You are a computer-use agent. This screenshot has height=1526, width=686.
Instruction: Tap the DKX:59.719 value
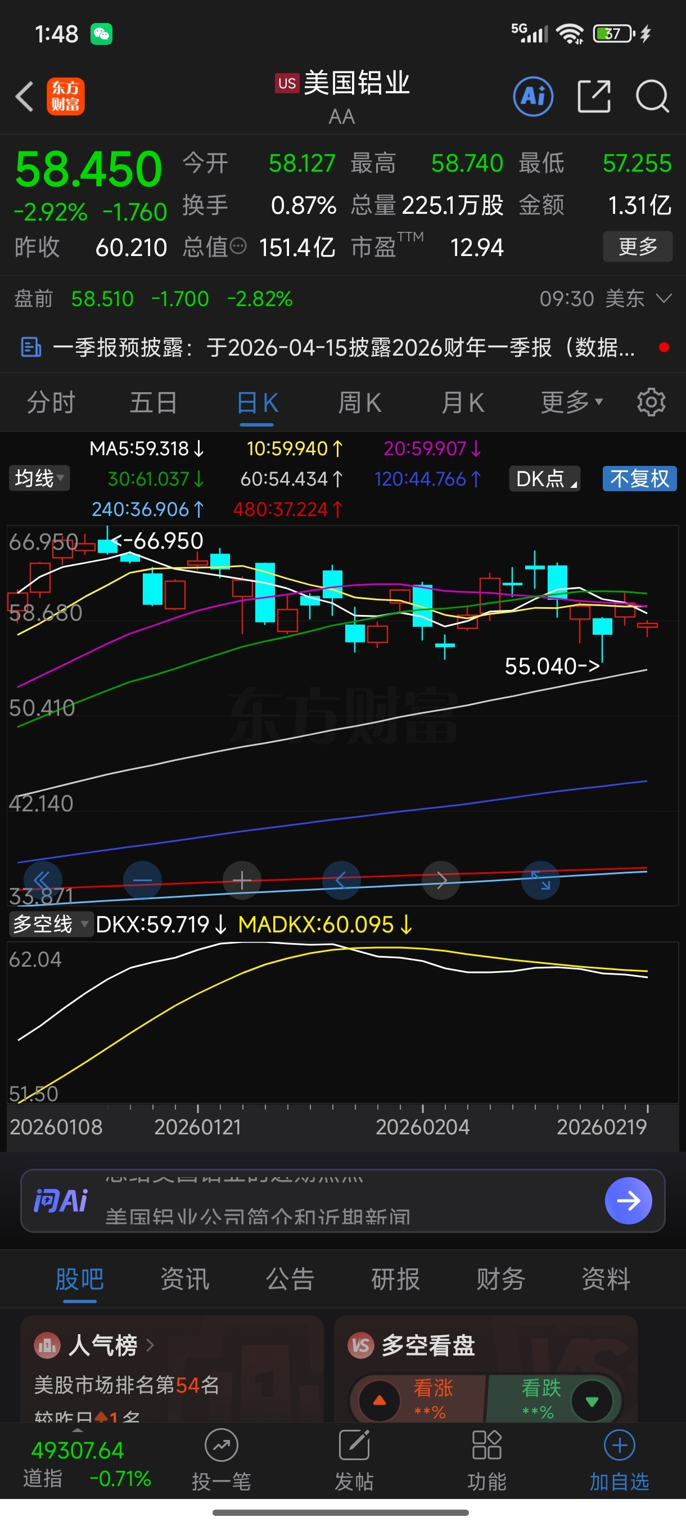[161, 924]
